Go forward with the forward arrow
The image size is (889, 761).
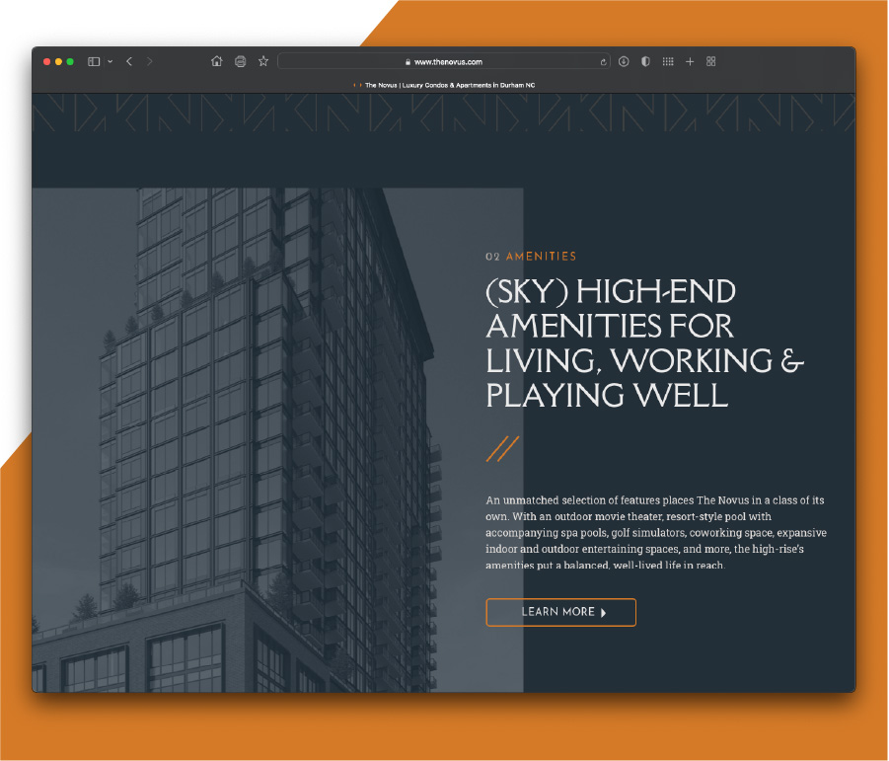[150, 61]
